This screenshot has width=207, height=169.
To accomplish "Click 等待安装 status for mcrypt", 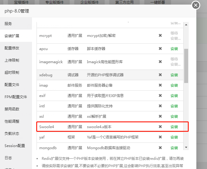I will [x=175, y=36].
